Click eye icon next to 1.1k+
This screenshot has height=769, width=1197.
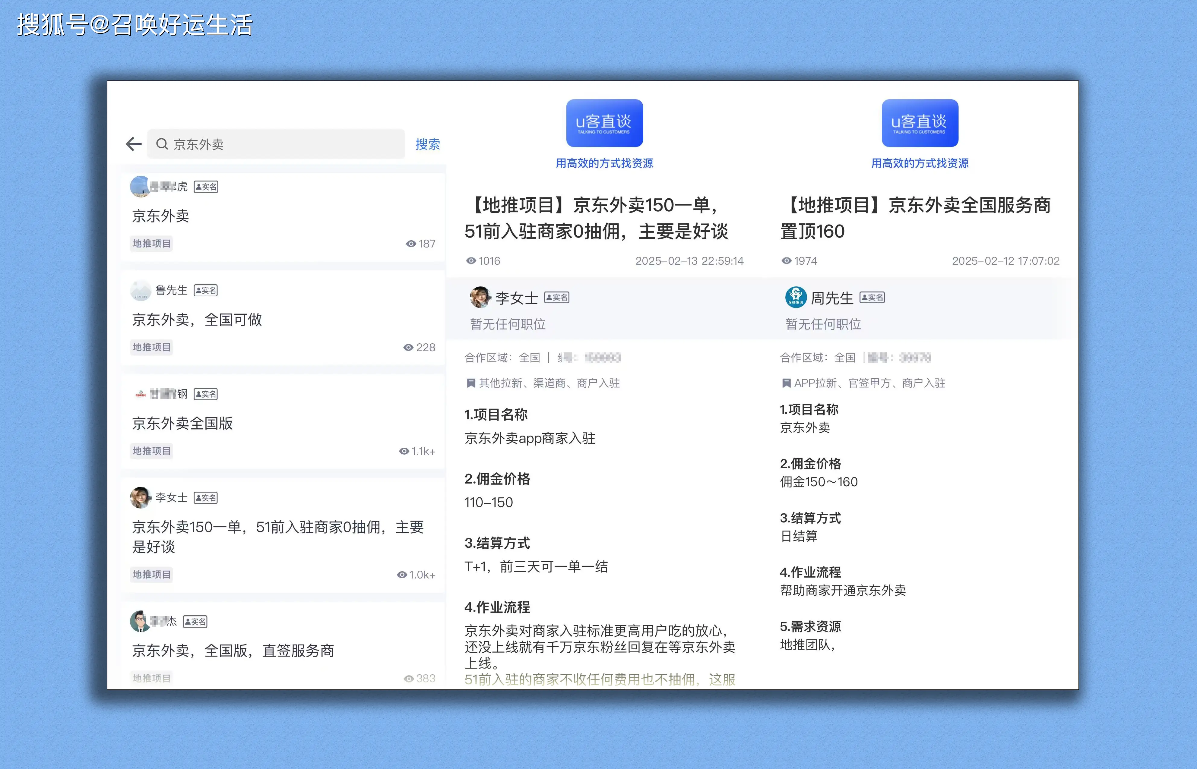404,451
